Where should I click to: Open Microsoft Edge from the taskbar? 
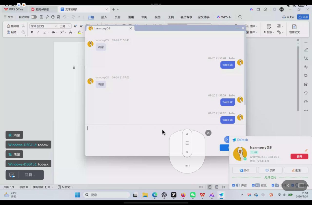click(x=155, y=195)
